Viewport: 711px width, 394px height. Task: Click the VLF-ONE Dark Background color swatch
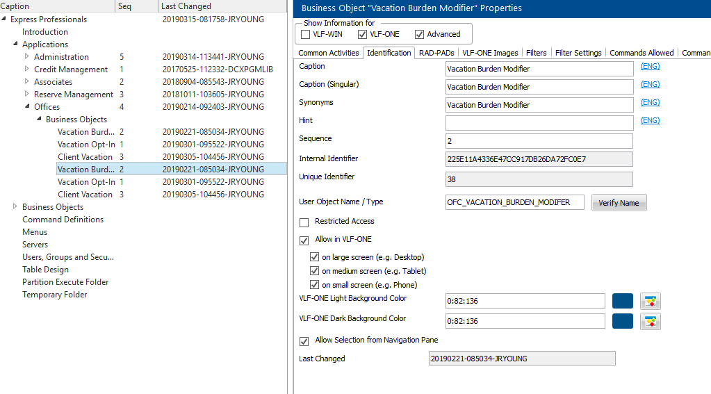(x=622, y=321)
